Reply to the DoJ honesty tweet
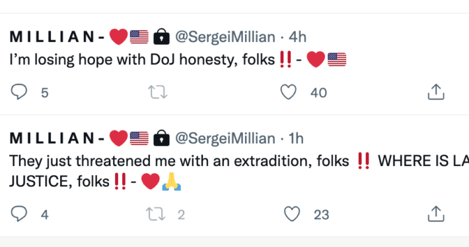The image size is (469, 247). (x=19, y=92)
